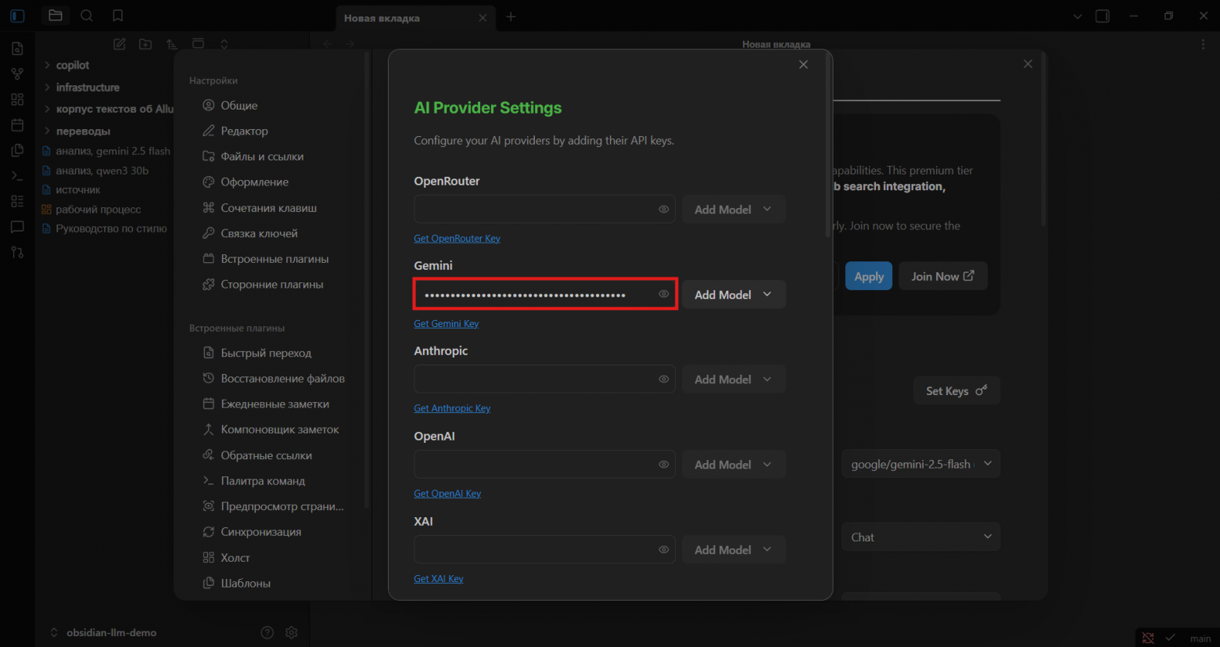This screenshot has width=1220, height=647.
Task: Click the search icon in top bar
Action: pos(87,16)
